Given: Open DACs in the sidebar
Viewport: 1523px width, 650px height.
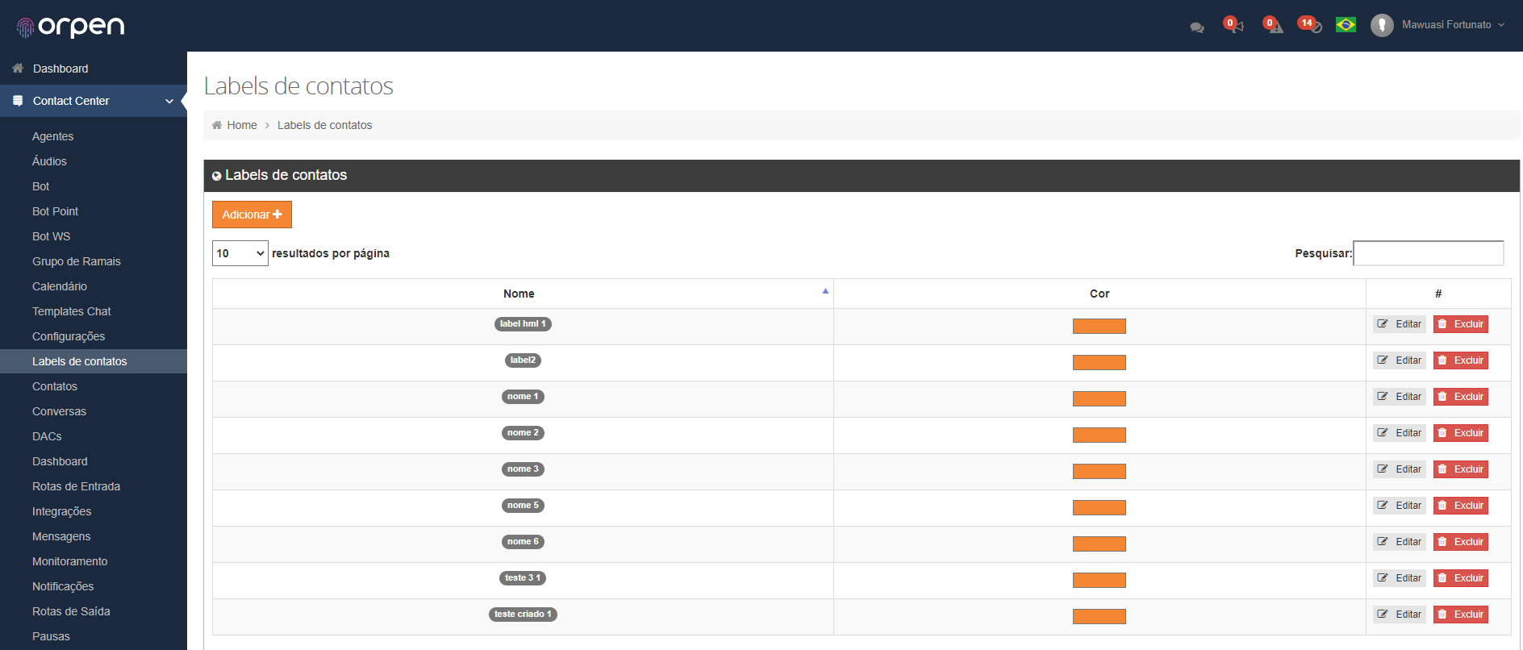Looking at the screenshot, I should 47,436.
